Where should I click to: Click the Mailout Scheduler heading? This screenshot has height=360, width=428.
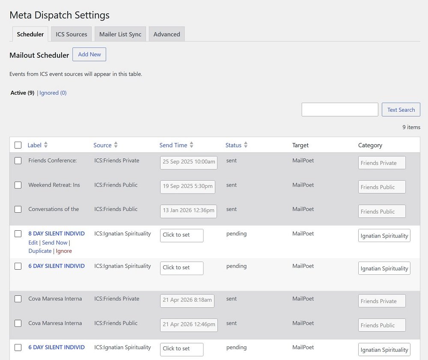point(39,55)
